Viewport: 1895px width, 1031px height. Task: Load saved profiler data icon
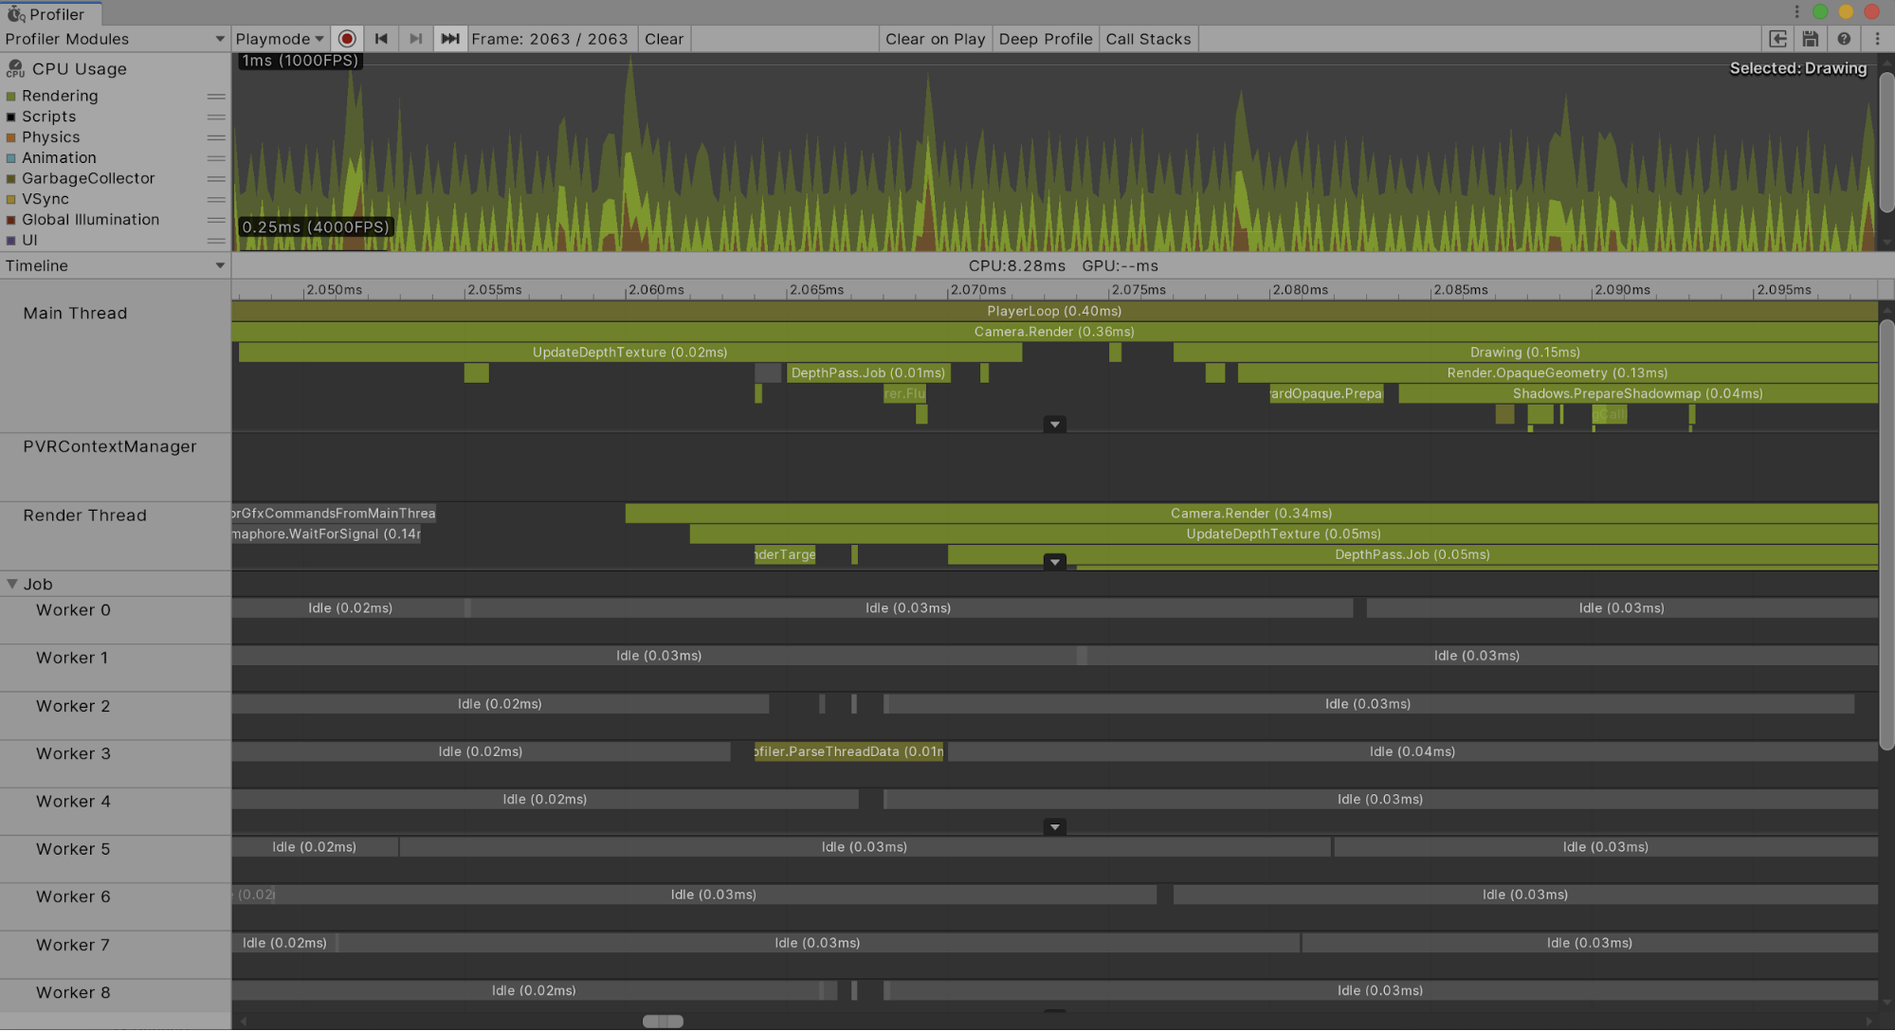click(1777, 39)
